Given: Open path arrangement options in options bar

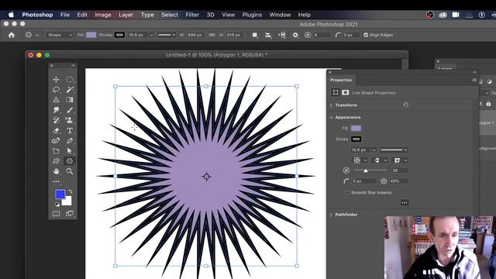Looking at the screenshot, I should pyautogui.click(x=282, y=35).
